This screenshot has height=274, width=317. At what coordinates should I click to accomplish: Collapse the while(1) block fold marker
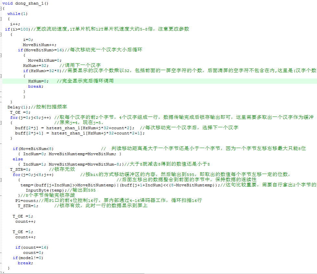[1, 19]
